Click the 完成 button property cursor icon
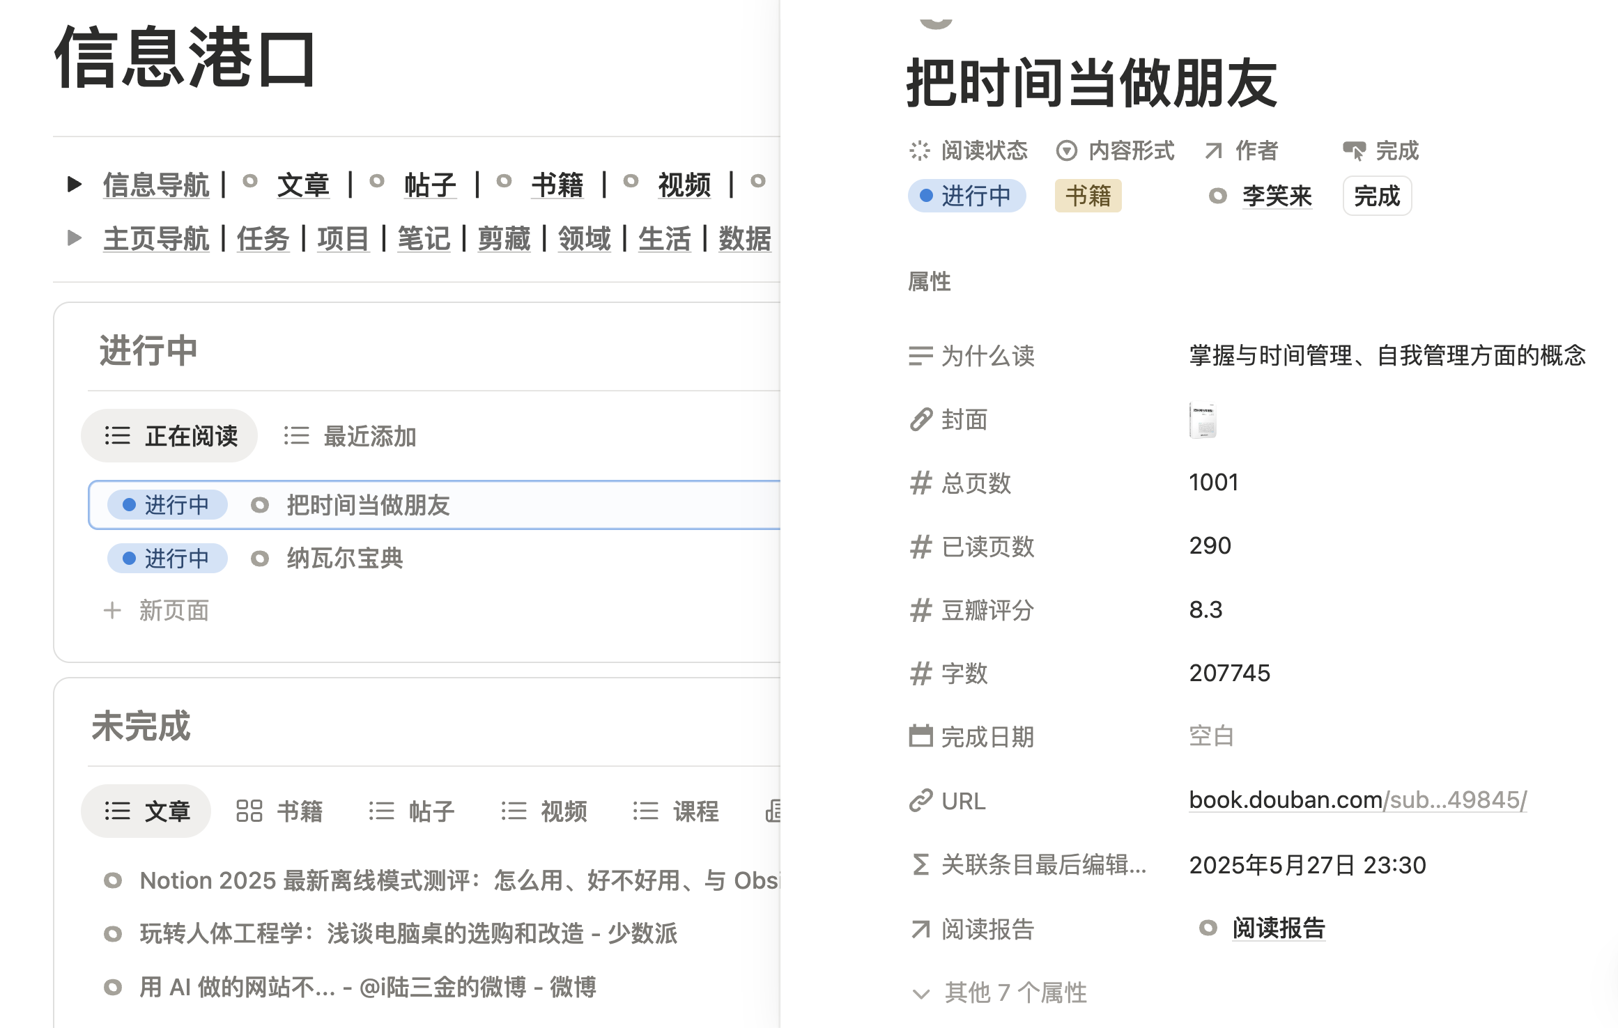Viewport: 1618px width, 1028px height. click(x=1355, y=150)
